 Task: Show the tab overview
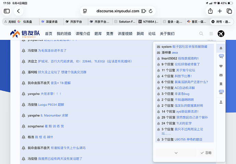[229, 11]
